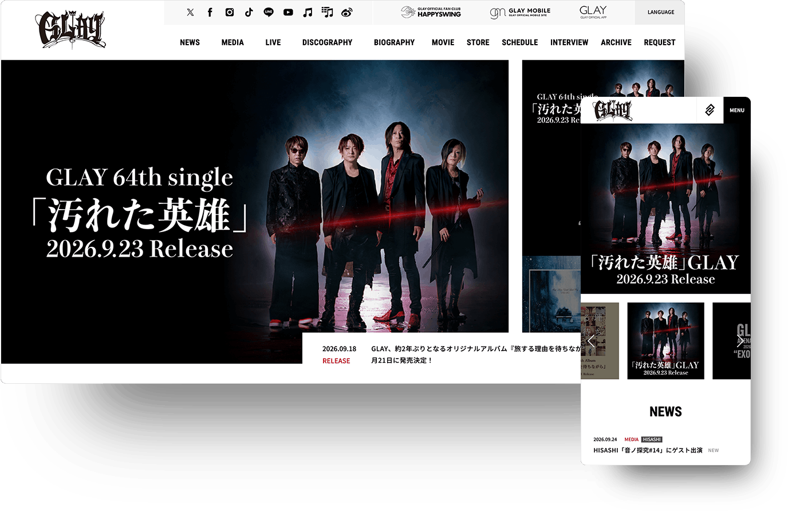Screen dimensions: 788x511
Task: Go to LIVE in the navigation
Action: pos(273,42)
